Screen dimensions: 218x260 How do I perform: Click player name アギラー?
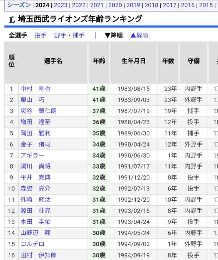[x=32, y=155]
